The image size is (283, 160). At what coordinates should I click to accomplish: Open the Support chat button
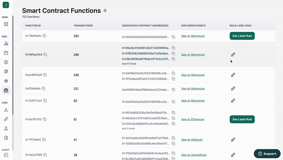pyautogui.click(x=267, y=154)
